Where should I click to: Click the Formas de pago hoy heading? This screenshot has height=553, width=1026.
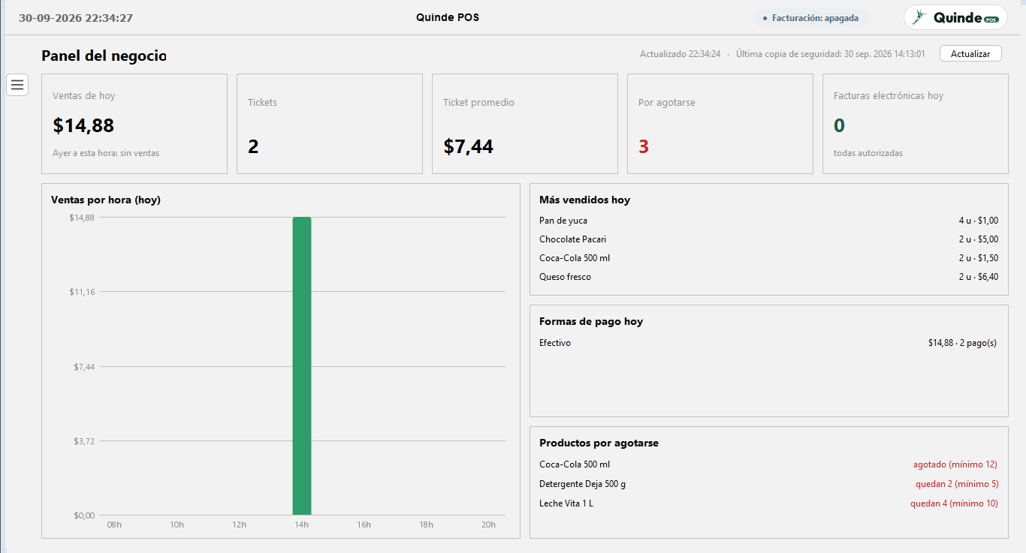[591, 321]
